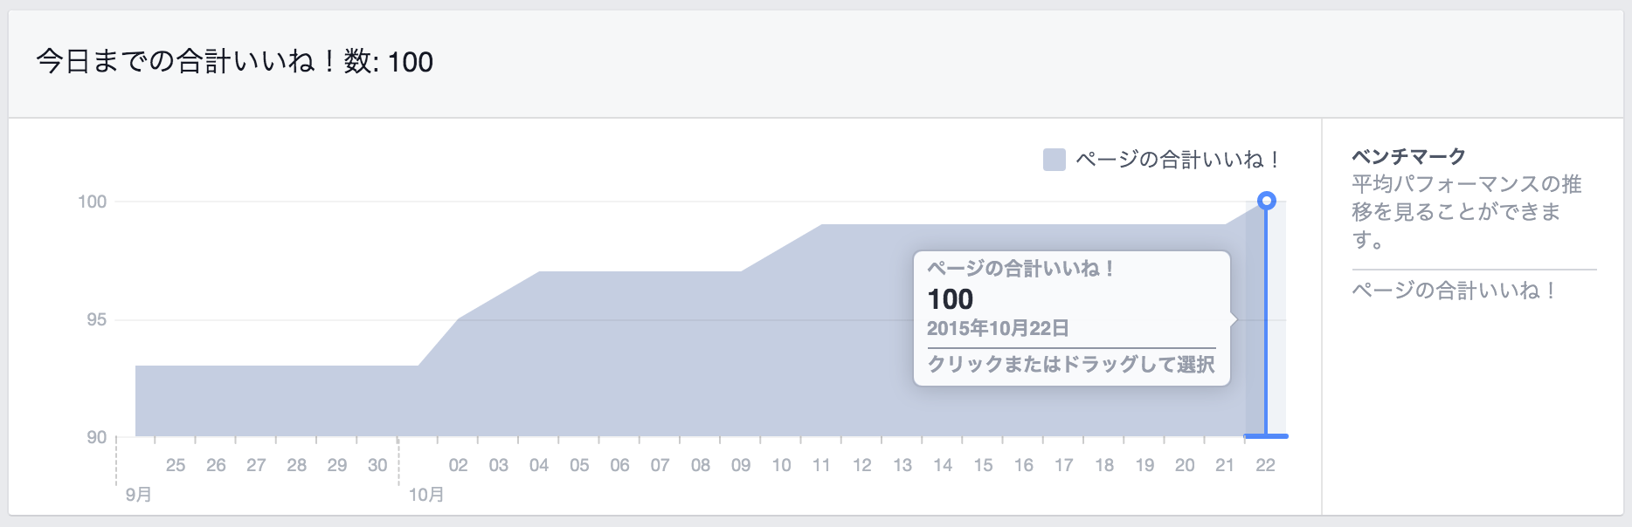Click the y-axis value 90
The height and width of the screenshot is (527, 1632).
[96, 437]
